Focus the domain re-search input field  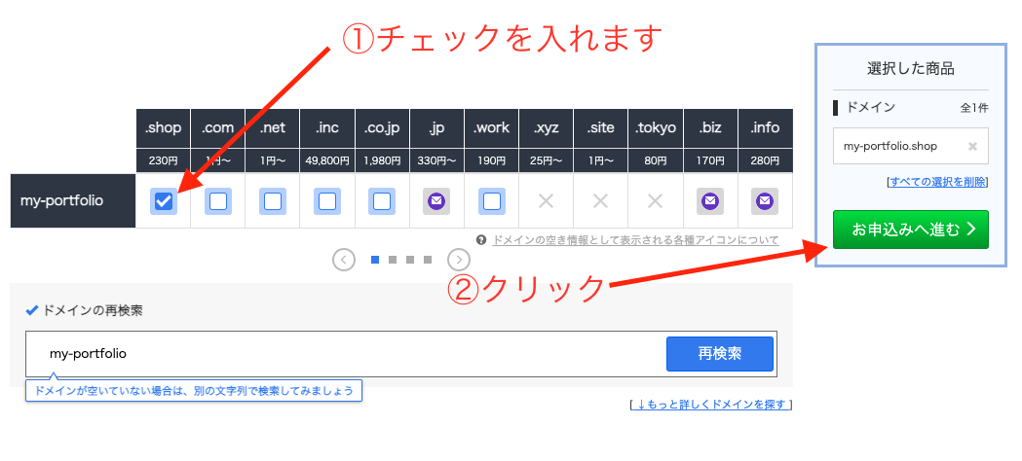coord(346,354)
